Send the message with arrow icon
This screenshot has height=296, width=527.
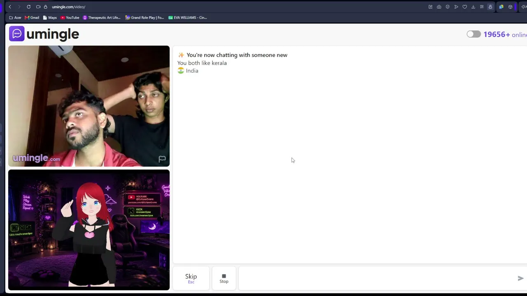520,278
